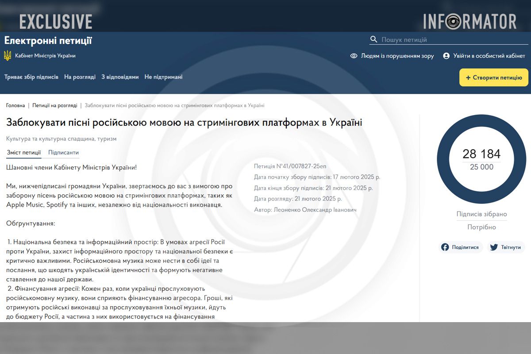The image size is (531, 354).
Task: Switch to the Зміст петиції tab
Action: (x=23, y=153)
